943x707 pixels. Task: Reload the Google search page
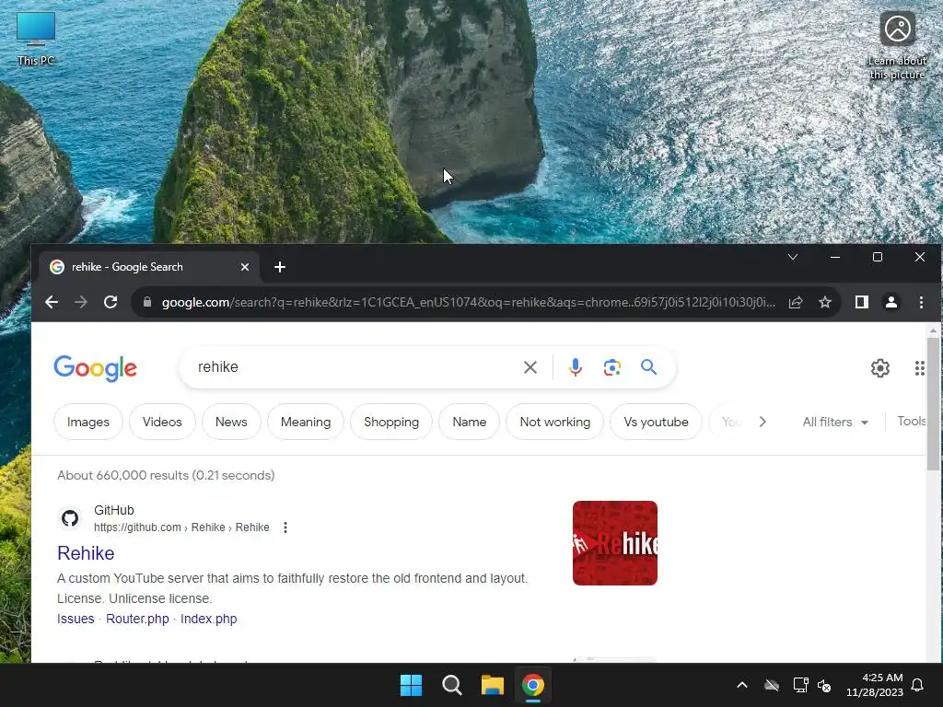point(111,302)
